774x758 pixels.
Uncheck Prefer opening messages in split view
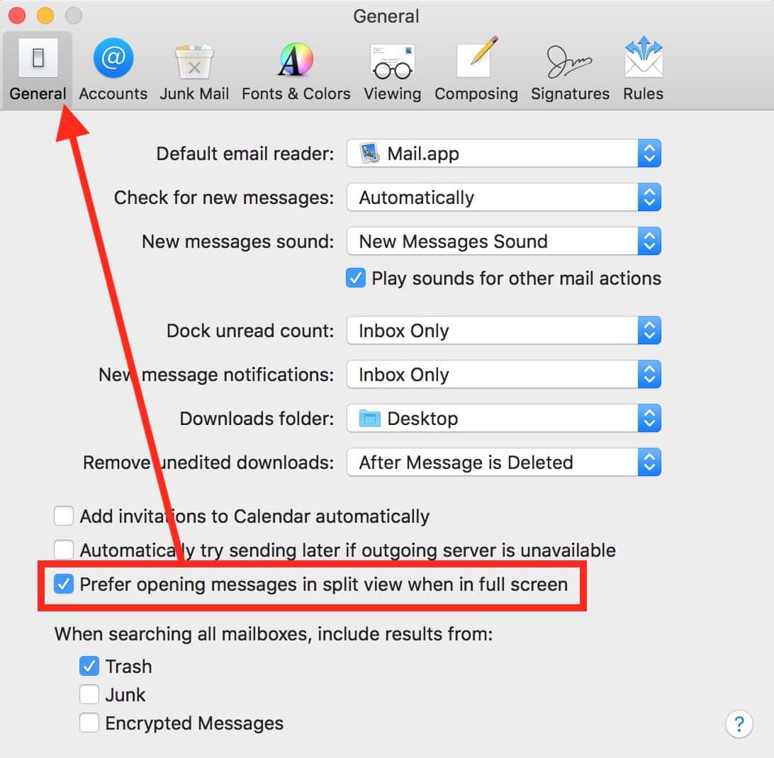tap(64, 584)
